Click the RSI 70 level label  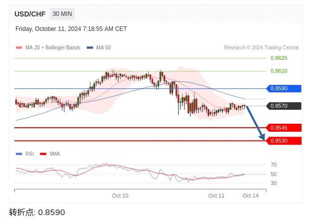(274, 165)
